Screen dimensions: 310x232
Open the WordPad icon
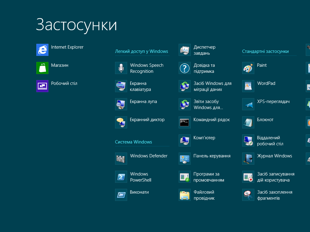click(x=248, y=86)
